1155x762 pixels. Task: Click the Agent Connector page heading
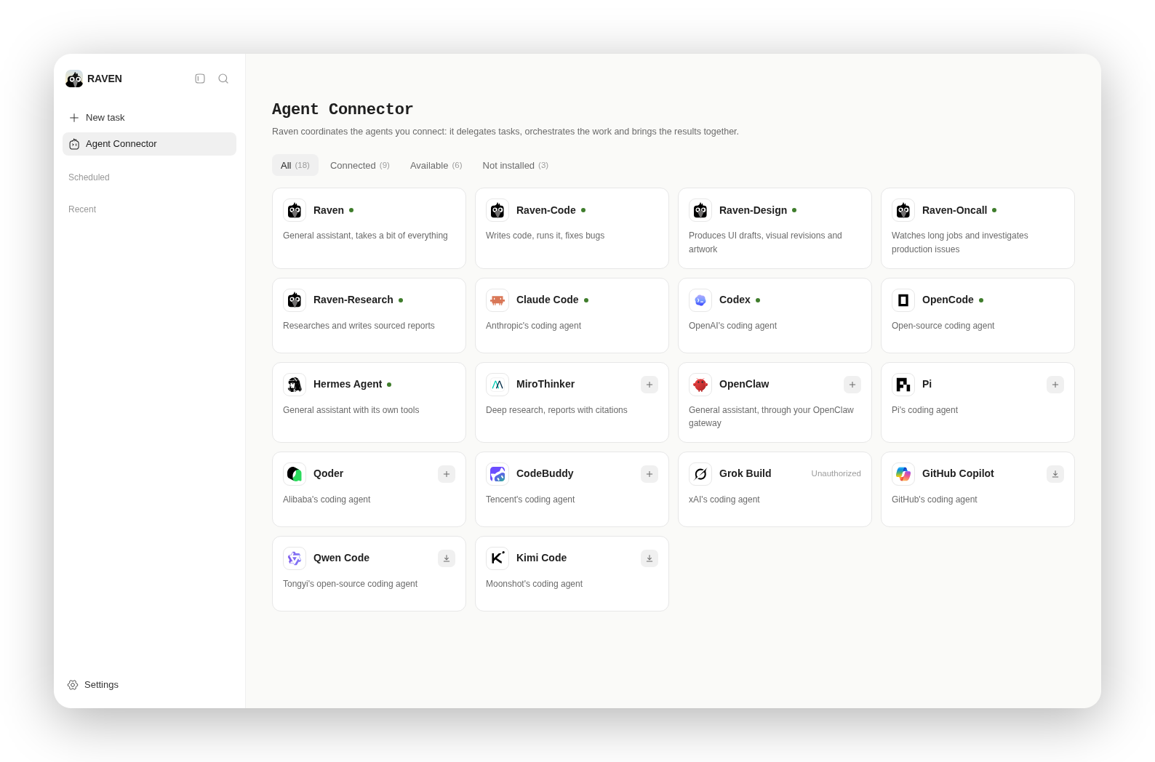click(x=343, y=109)
